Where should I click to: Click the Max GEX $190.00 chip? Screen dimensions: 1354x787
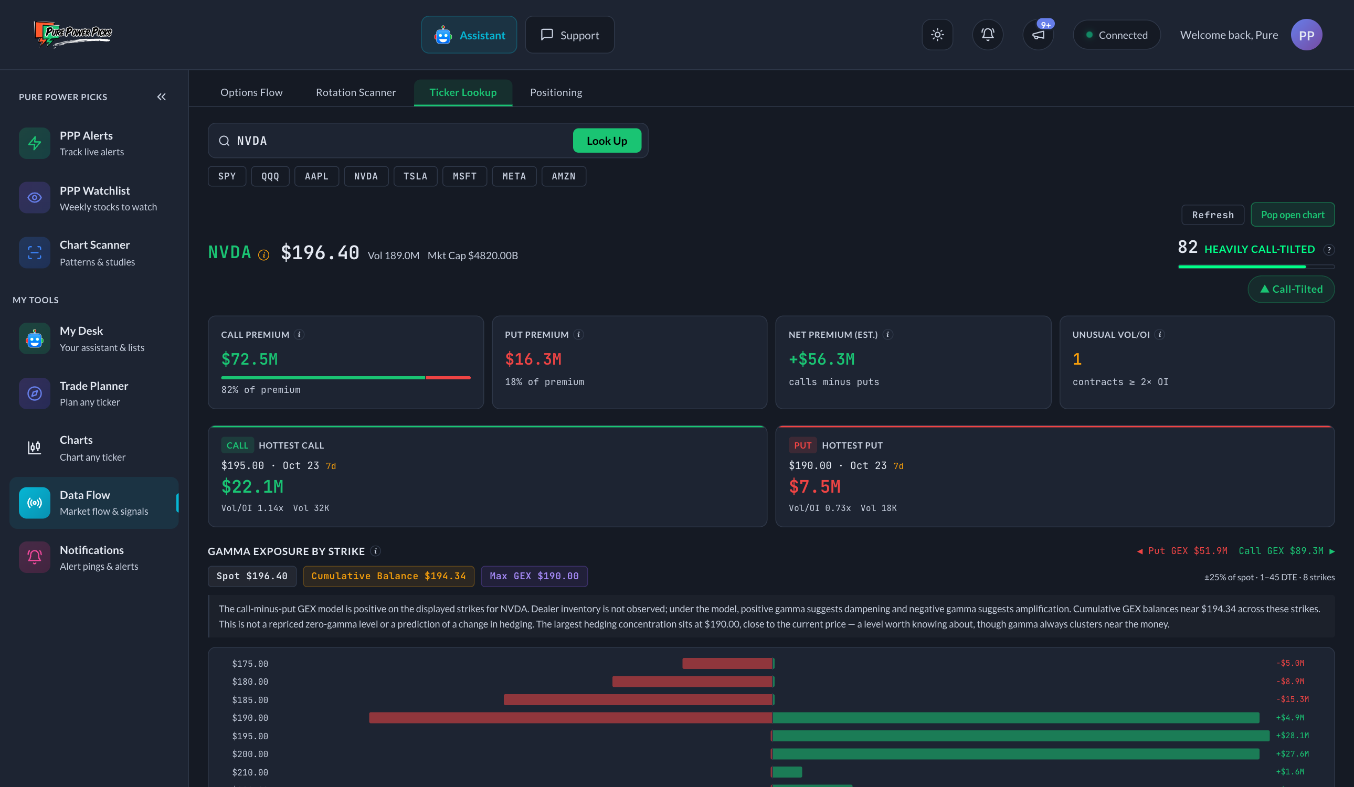tap(534, 576)
